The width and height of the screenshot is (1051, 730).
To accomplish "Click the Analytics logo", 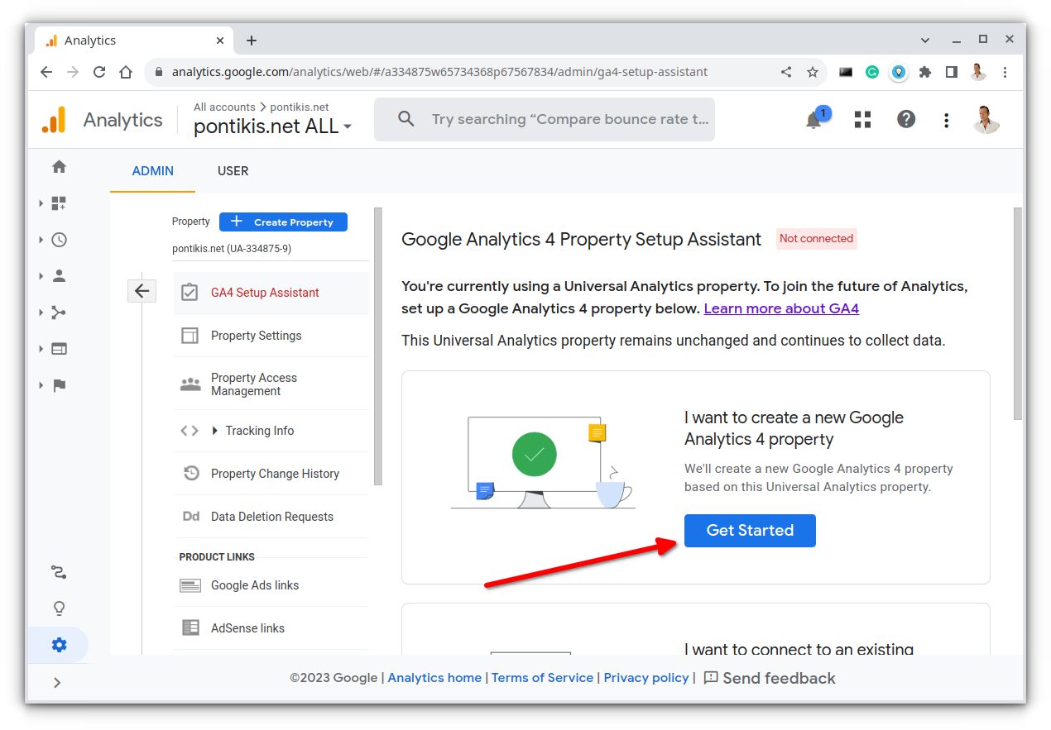I will tap(54, 120).
